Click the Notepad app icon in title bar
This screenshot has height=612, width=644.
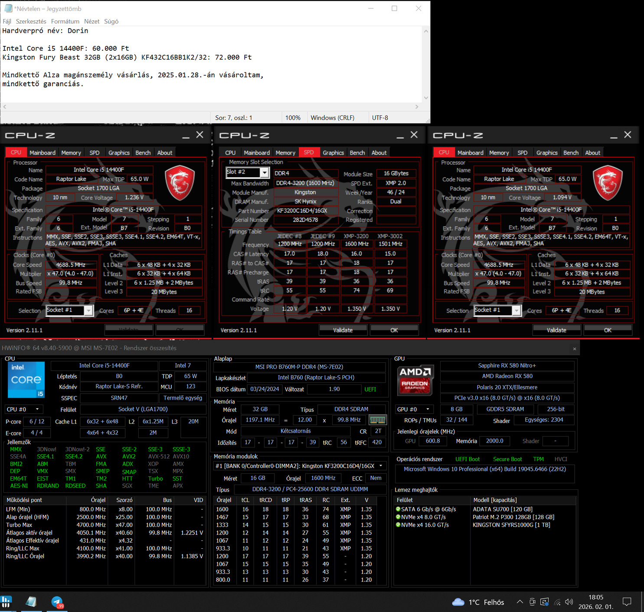pos(8,8)
